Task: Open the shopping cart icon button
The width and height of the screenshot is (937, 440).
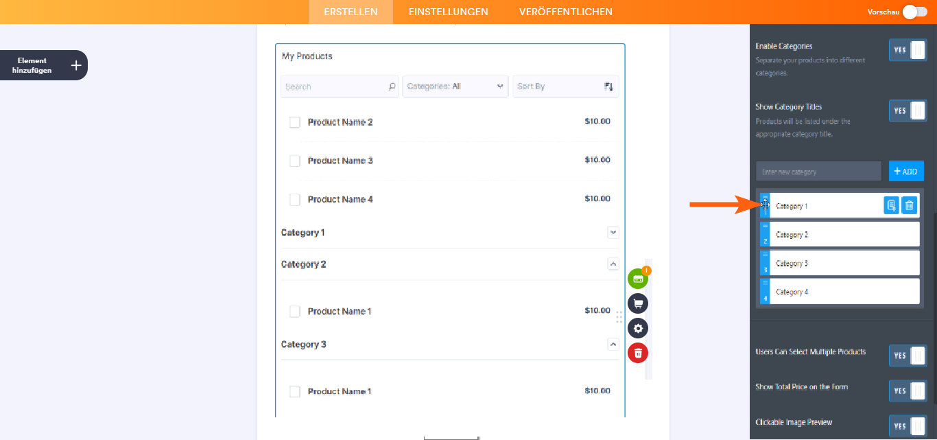Action: coord(638,303)
